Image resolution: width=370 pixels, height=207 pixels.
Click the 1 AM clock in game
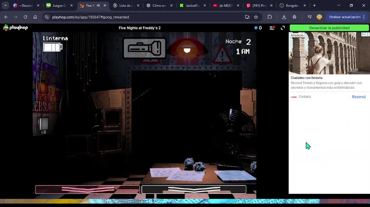coord(243,51)
